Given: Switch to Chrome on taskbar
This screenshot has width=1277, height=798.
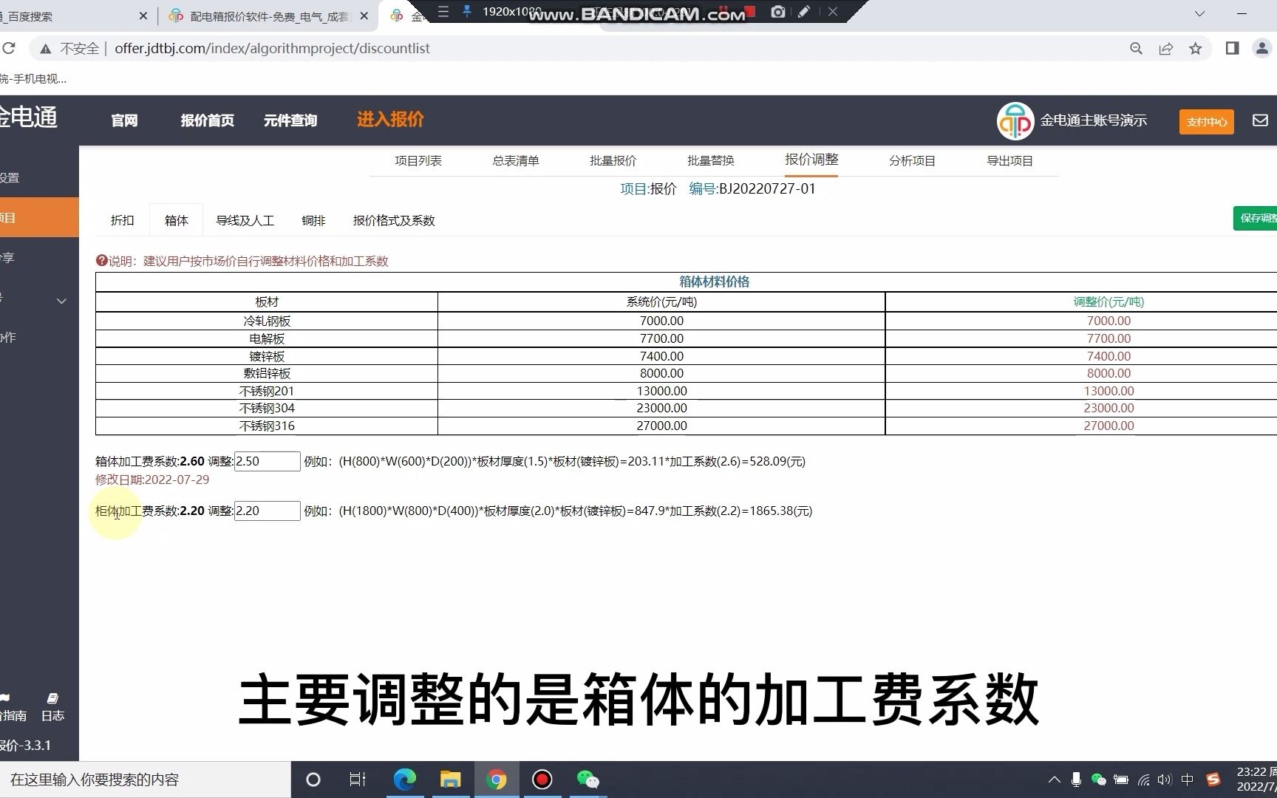Looking at the screenshot, I should coord(497,780).
